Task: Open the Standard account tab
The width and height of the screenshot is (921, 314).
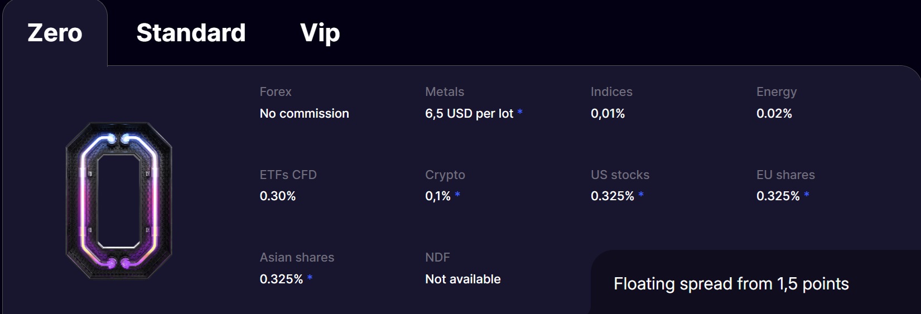Action: pos(191,33)
